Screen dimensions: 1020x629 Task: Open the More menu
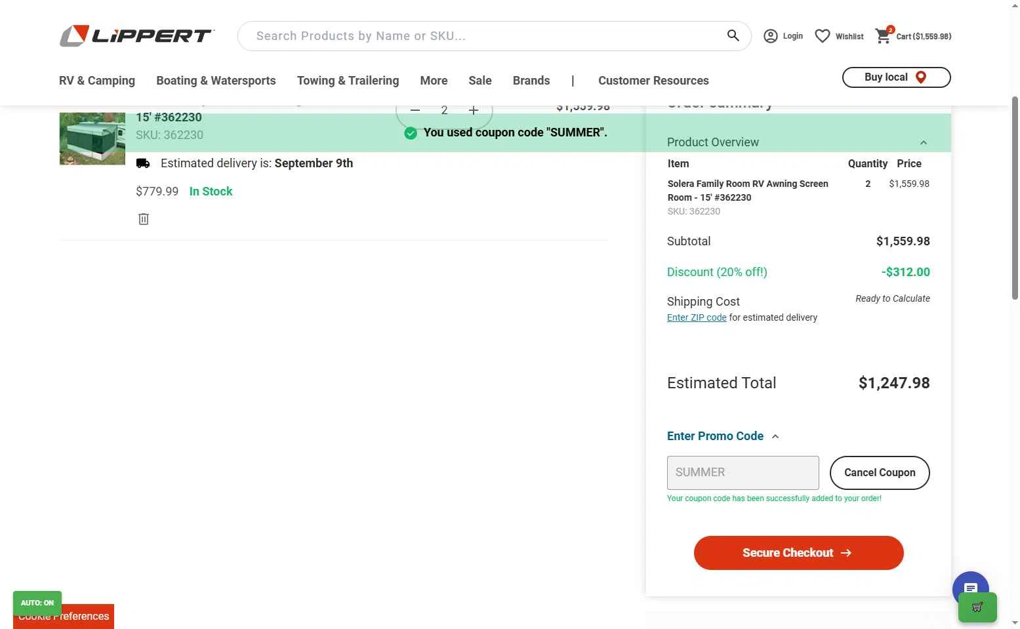click(434, 81)
